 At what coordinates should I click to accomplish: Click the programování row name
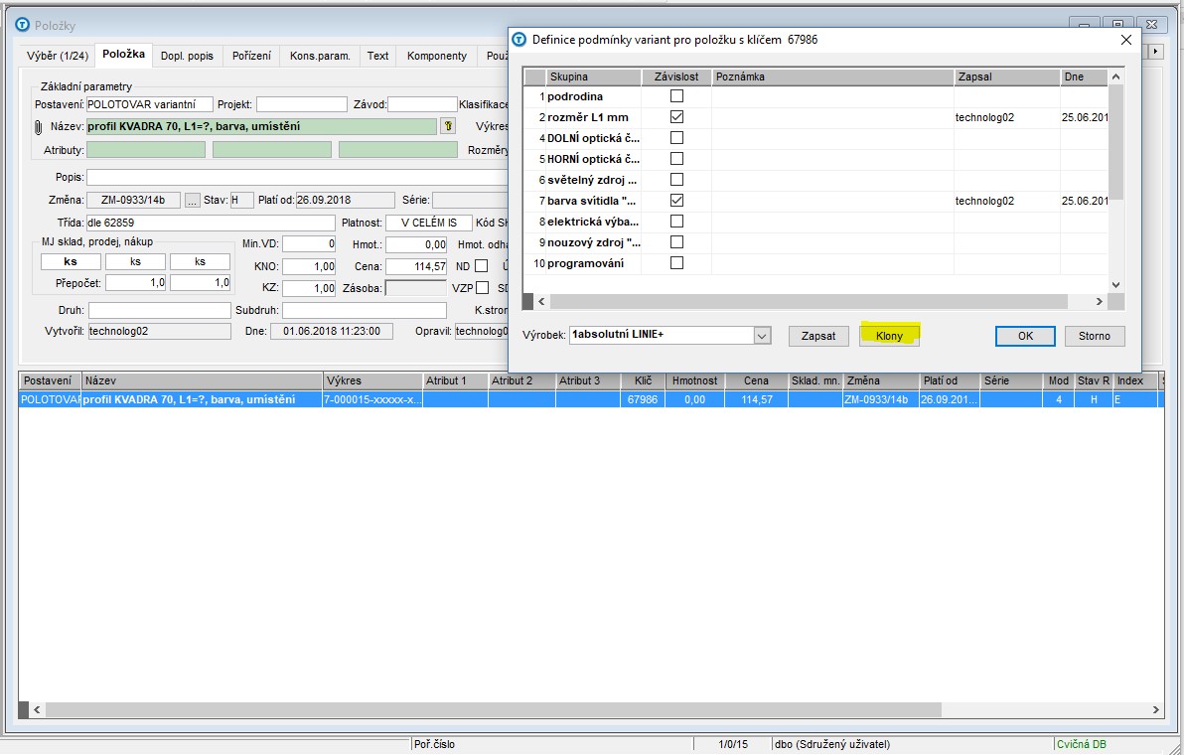point(585,262)
